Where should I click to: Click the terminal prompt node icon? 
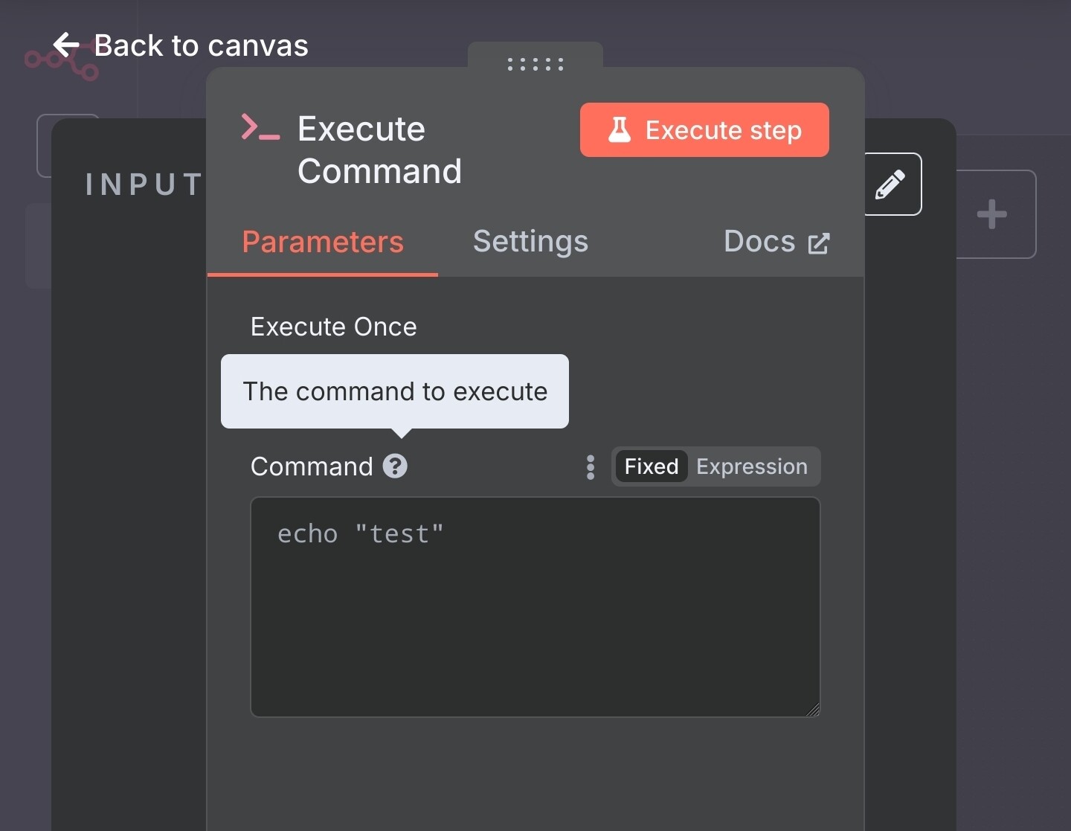pyautogui.click(x=260, y=127)
